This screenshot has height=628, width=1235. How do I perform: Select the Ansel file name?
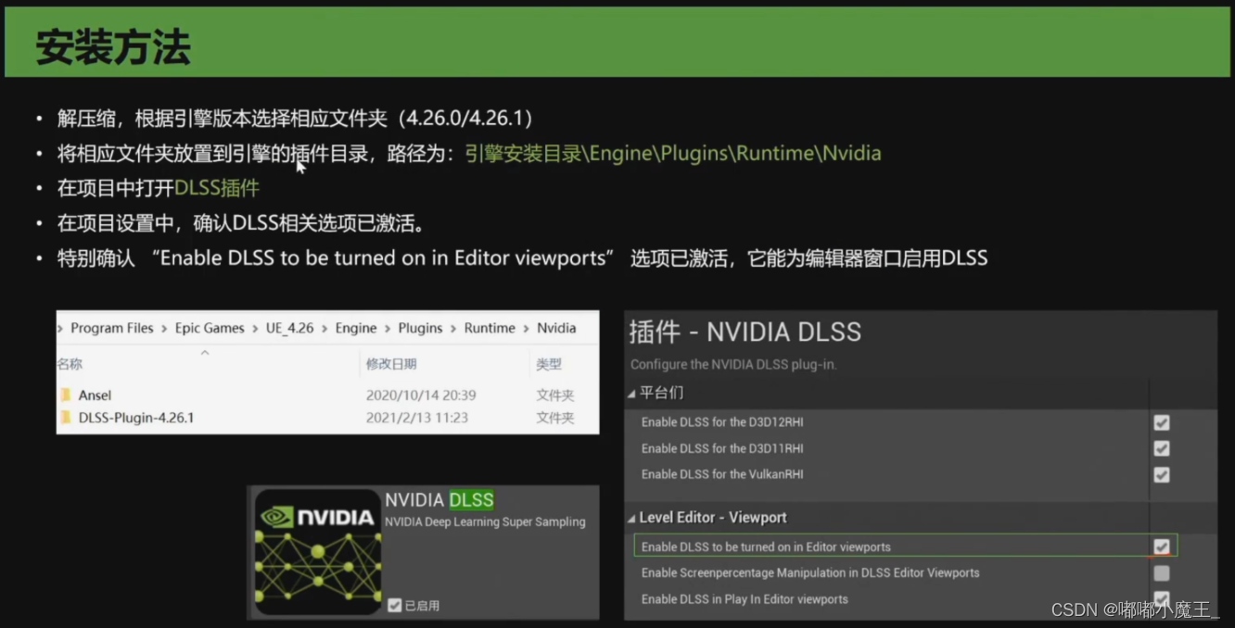[95, 396]
